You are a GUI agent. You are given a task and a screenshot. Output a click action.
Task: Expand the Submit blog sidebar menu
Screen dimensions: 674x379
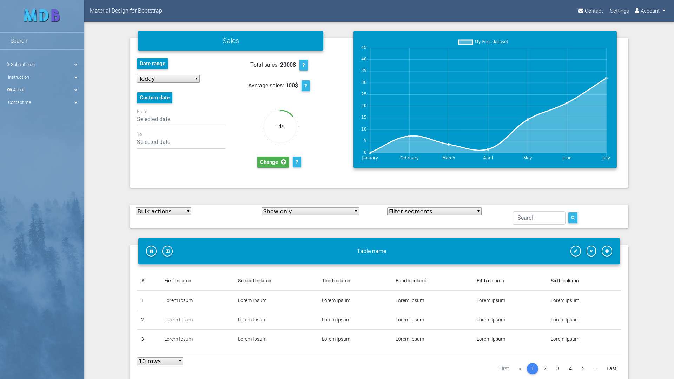pos(42,65)
